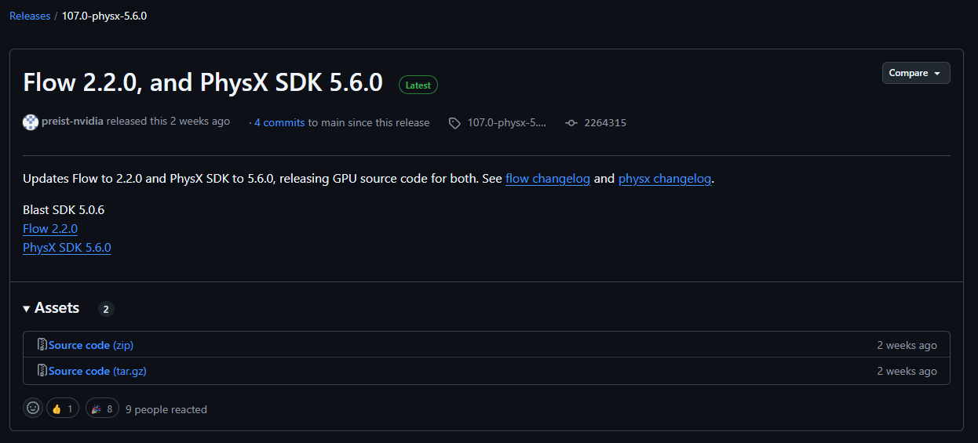Screen dimensions: 978x443
Task: Click the zip file icon for Source code (zip)
Action: [x=42, y=345]
